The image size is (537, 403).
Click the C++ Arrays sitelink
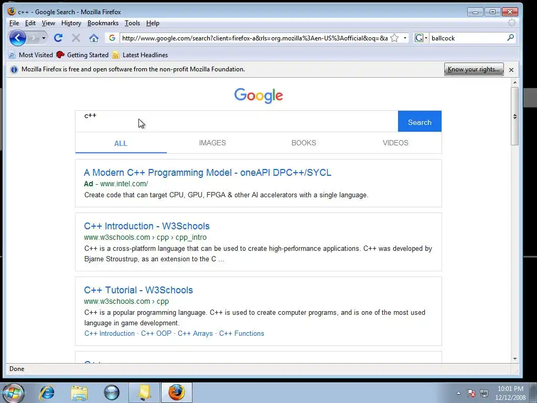pos(195,333)
